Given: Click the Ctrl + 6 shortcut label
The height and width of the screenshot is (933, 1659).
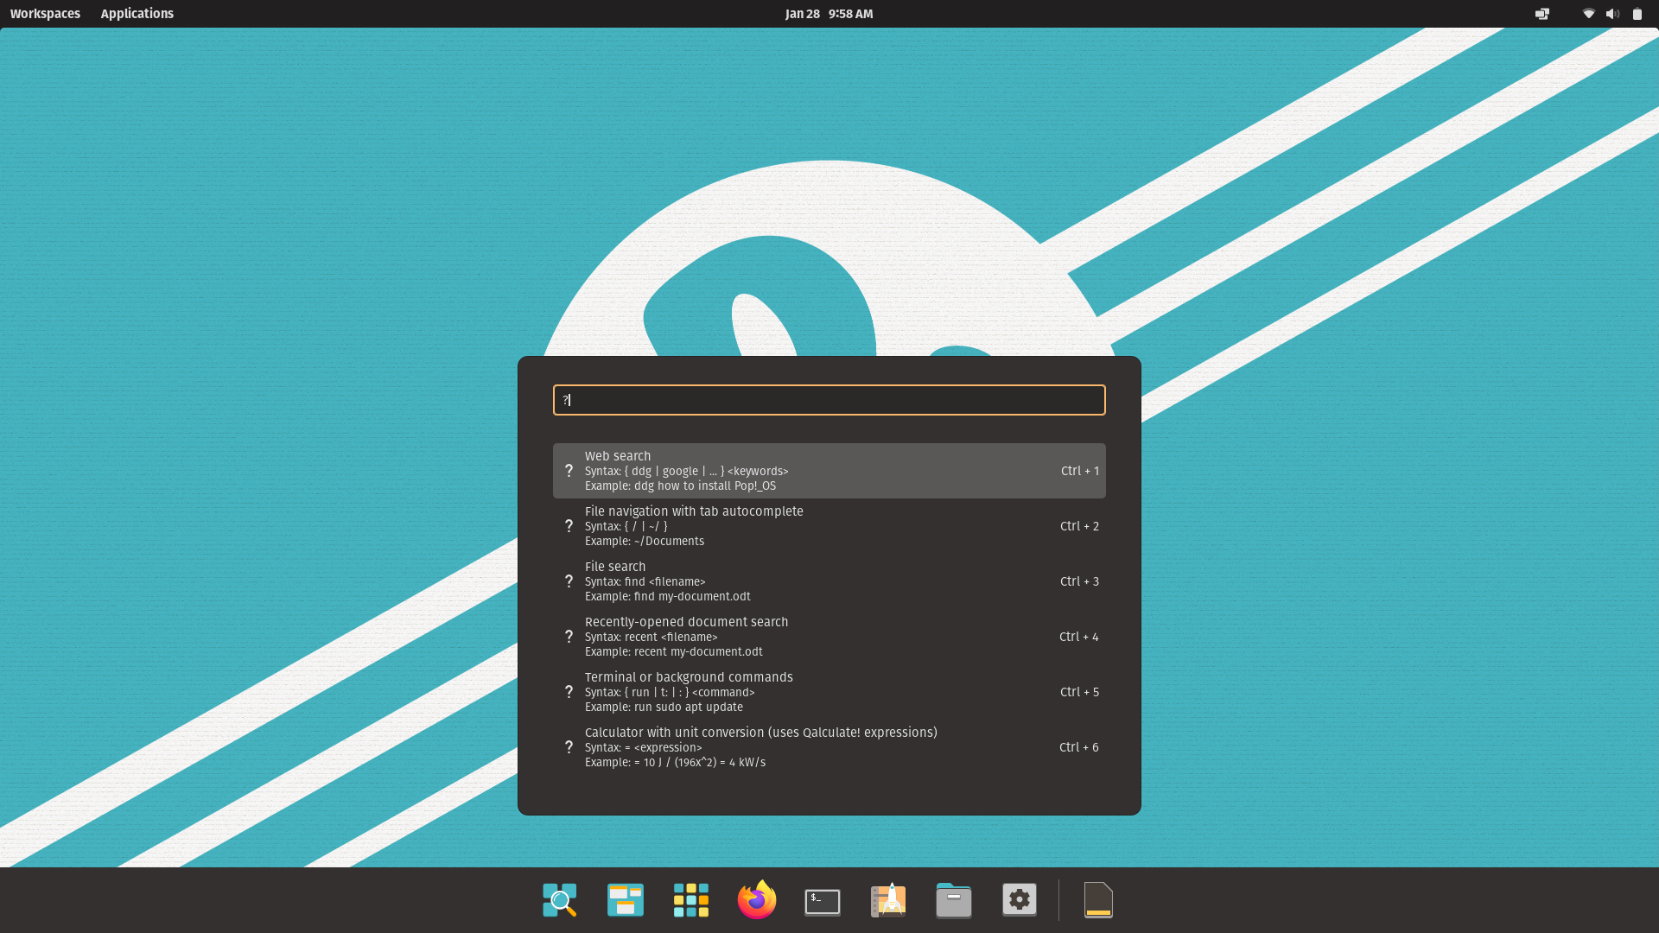Looking at the screenshot, I should (x=1079, y=747).
